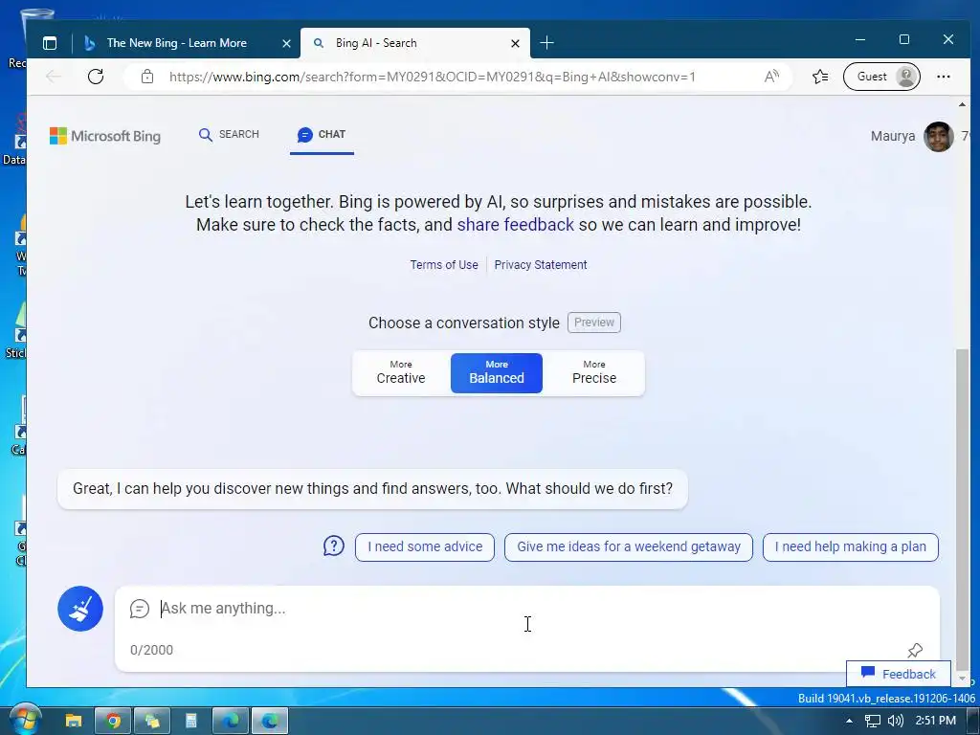Click Maurya username text
The image size is (980, 735).
point(893,136)
